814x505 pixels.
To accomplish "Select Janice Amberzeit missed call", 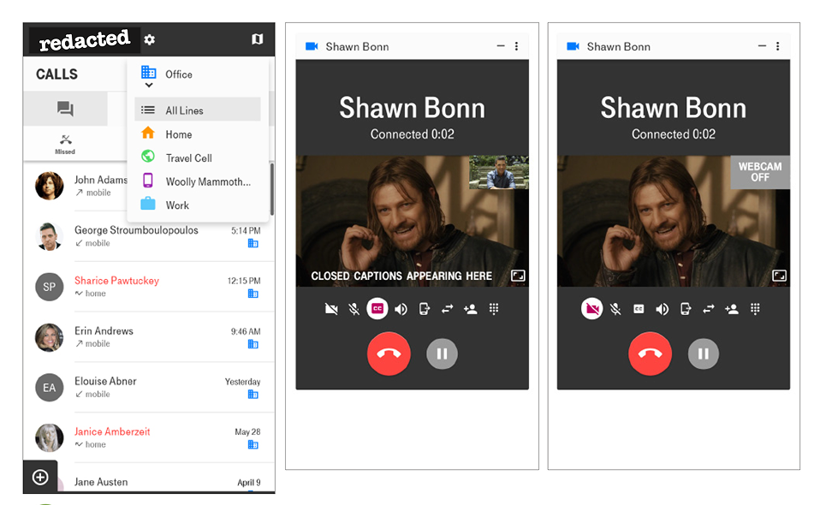I will click(149, 437).
